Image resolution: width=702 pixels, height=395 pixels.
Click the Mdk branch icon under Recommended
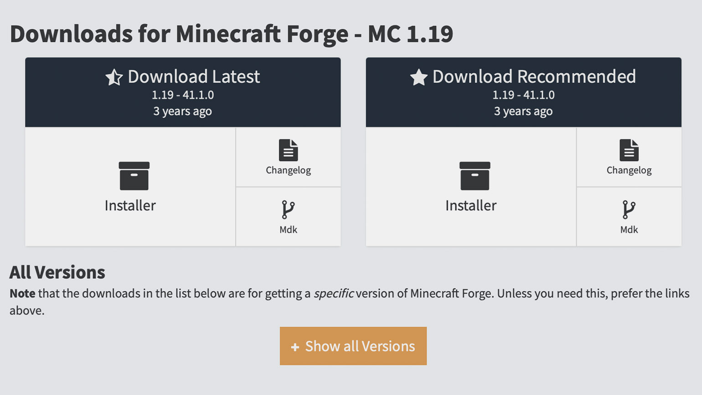[x=629, y=209]
